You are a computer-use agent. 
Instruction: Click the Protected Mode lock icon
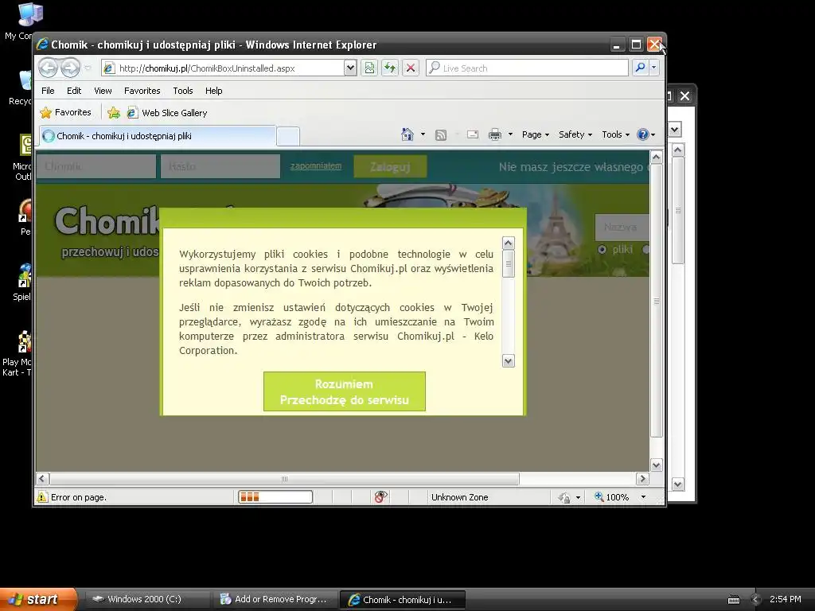[x=564, y=498]
